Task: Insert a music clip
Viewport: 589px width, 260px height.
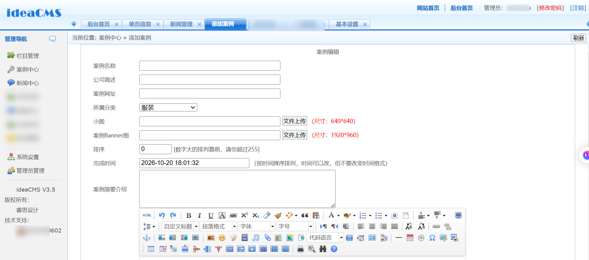Action: coord(256,238)
